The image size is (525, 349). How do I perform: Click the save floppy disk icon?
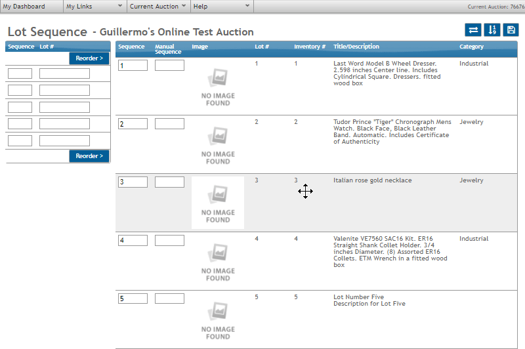tap(511, 30)
